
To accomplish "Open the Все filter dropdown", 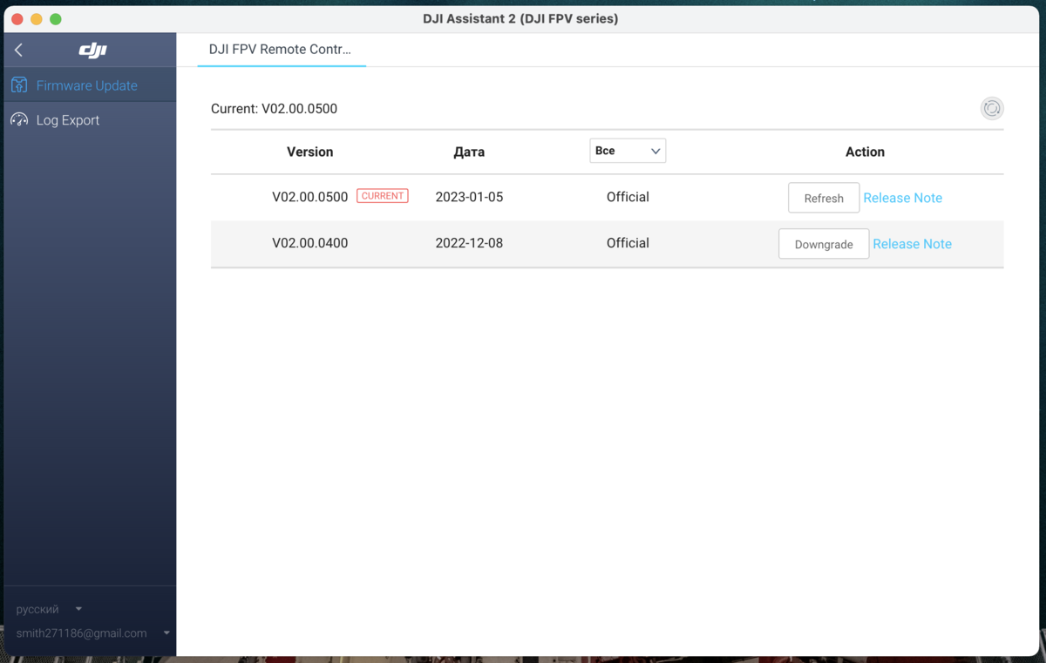I will [628, 150].
